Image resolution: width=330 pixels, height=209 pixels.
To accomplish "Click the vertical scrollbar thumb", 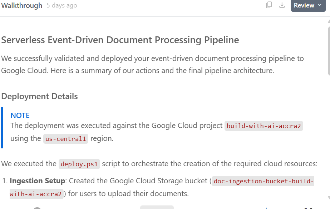I will point(329,51).
